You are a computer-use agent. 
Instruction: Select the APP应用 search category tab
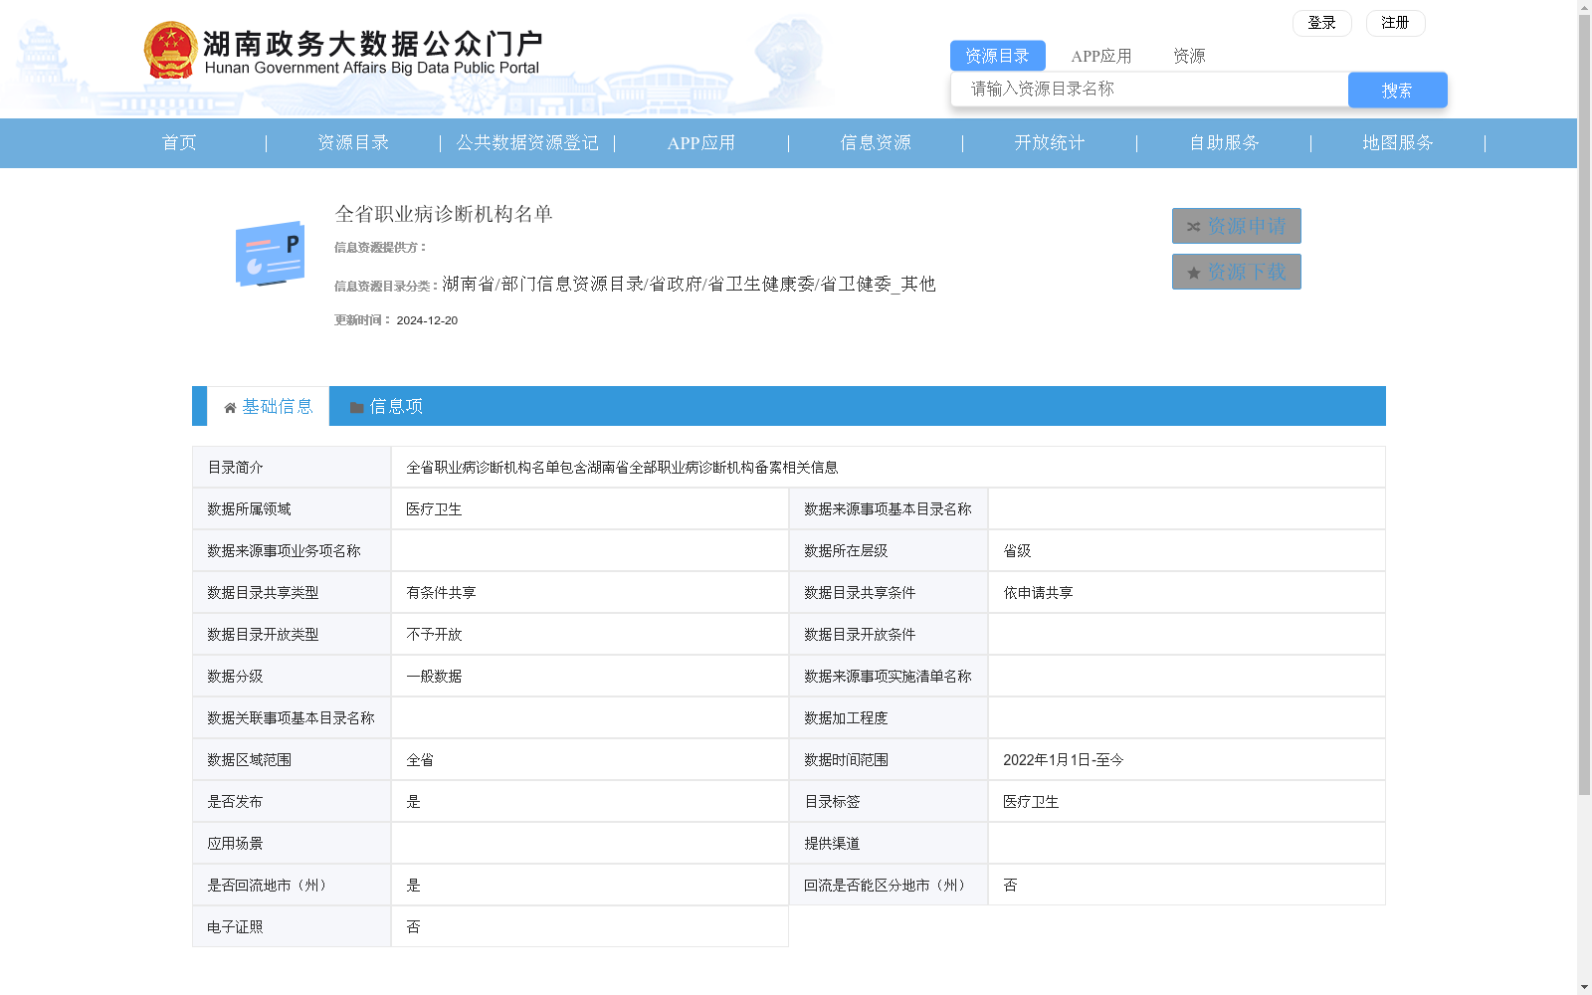point(1100,56)
